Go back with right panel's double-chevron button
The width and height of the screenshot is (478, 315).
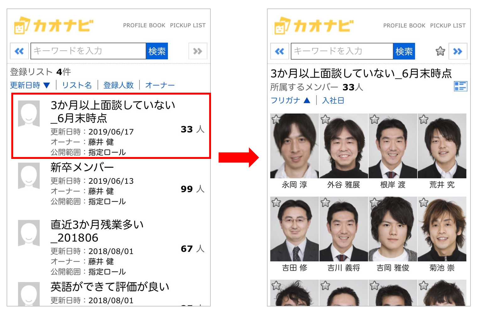[280, 51]
